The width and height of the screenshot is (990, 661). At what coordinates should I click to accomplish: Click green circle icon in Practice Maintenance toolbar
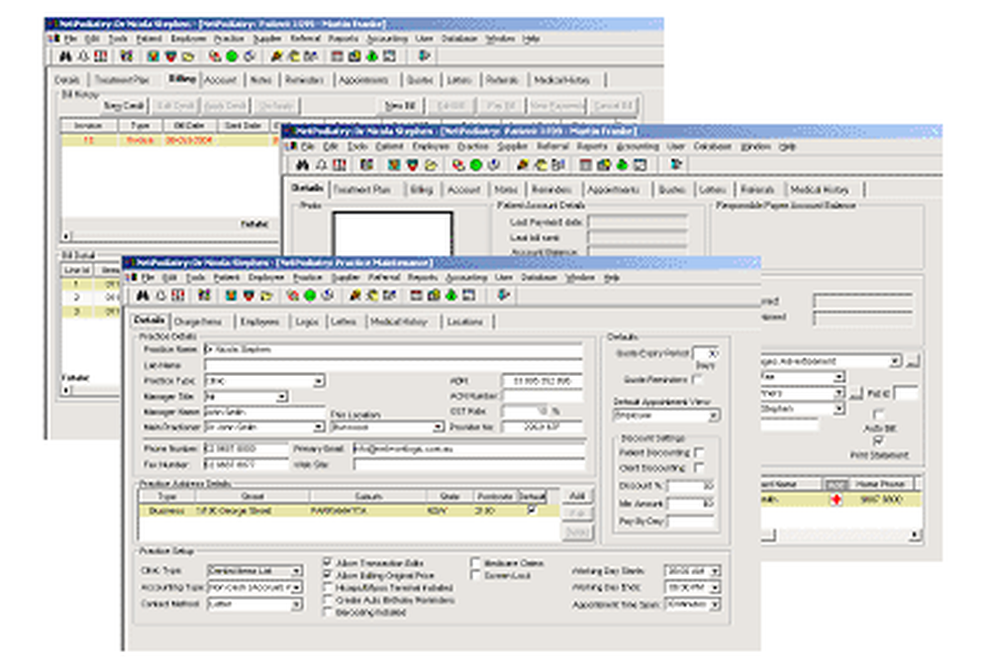(x=310, y=296)
